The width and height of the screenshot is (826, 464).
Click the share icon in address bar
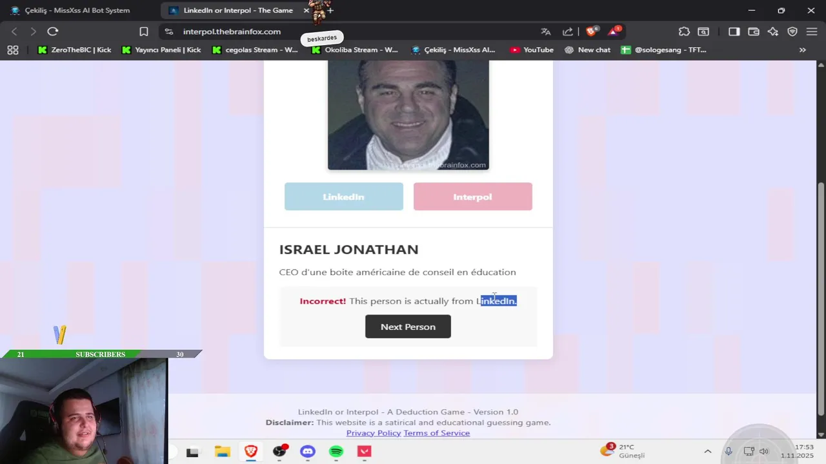point(568,32)
